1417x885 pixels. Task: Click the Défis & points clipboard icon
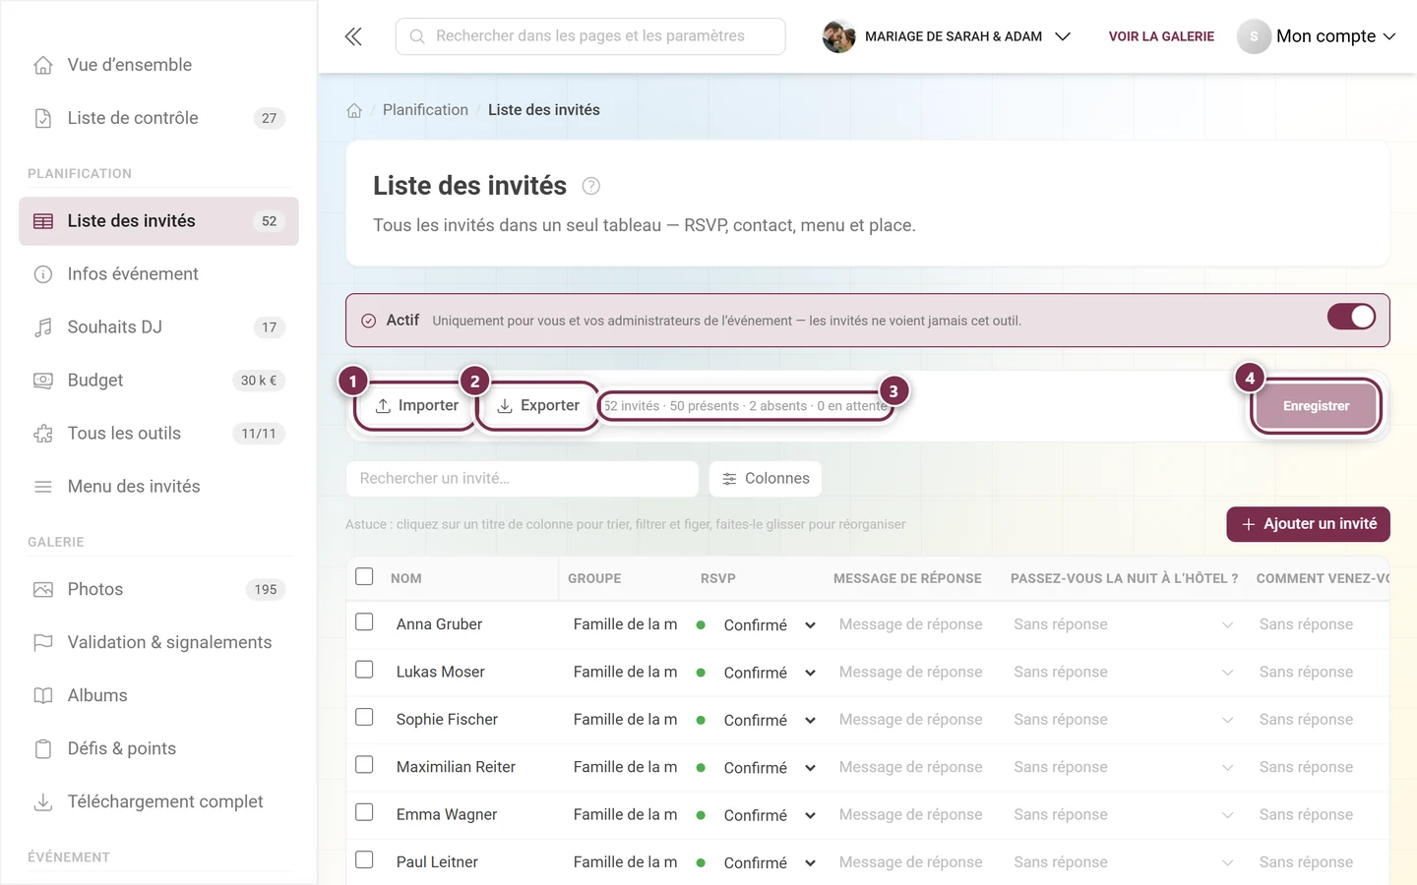tap(43, 749)
